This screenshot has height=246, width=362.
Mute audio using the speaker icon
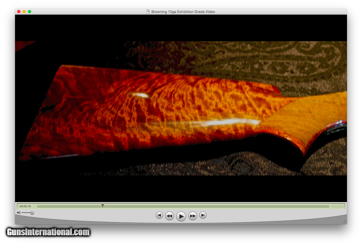pos(19,213)
